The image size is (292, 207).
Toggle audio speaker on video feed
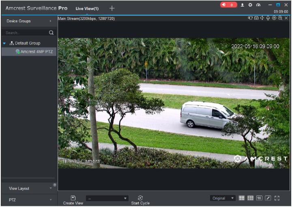point(262,18)
